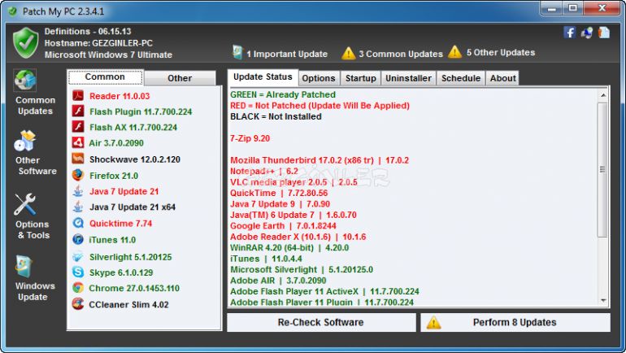Click the iTunes icon
This screenshot has width=626, height=353.
point(78,239)
